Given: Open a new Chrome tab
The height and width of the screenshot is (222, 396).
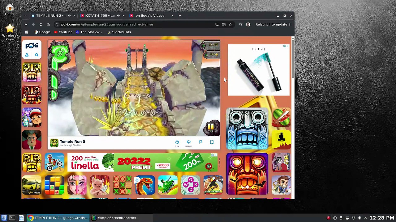Looking at the screenshot, I should 180,16.
